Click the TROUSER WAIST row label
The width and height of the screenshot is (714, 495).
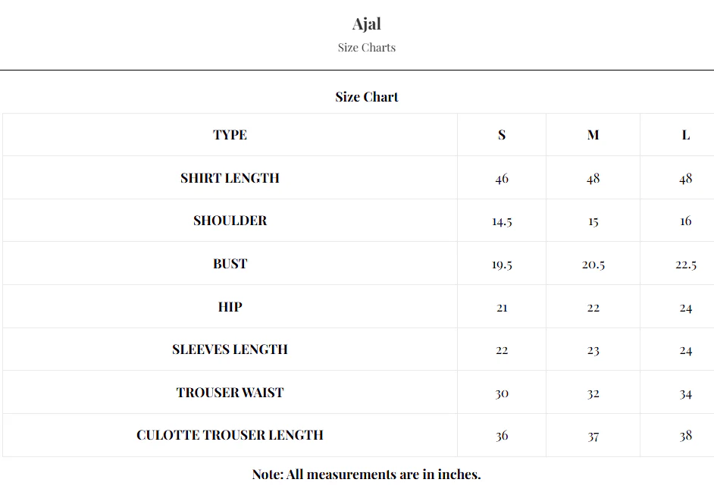[230, 393]
